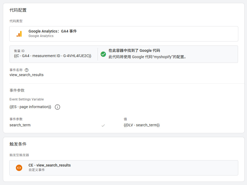Open the GA4 事件 tag type card
Viewport: 247px width, 185px height.
(123, 34)
